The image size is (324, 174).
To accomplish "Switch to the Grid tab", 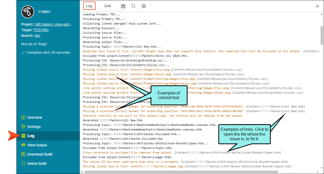I will coord(108,6).
